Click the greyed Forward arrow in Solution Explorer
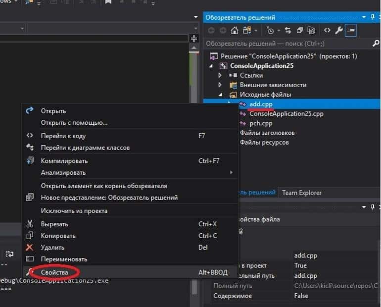381x307 pixels. click(x=223, y=30)
